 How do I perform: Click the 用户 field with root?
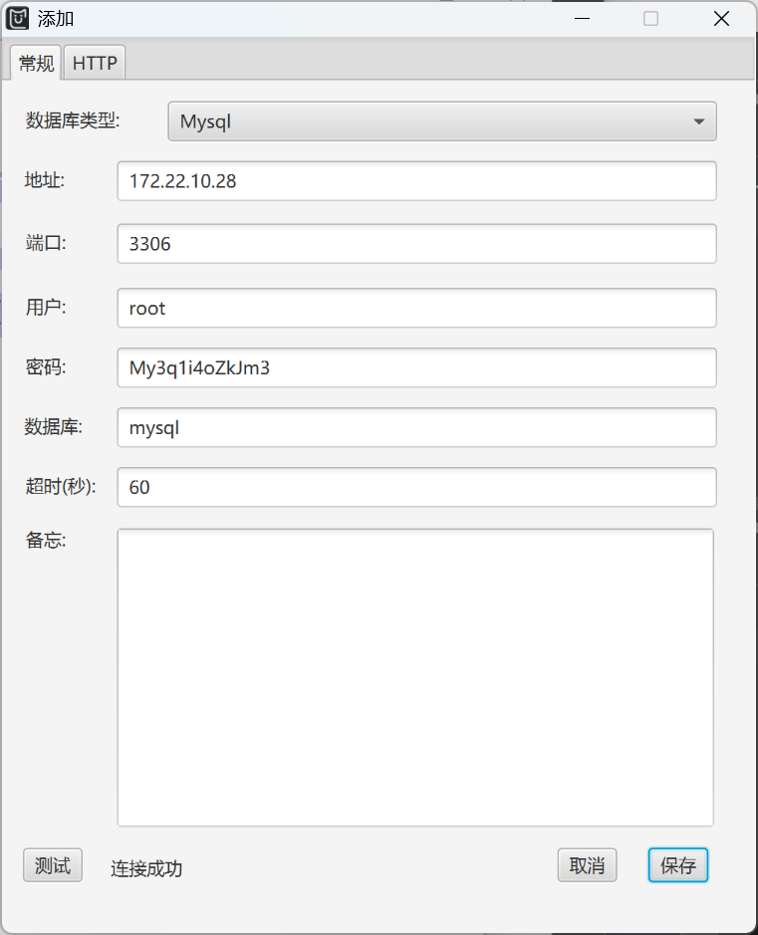click(x=416, y=308)
